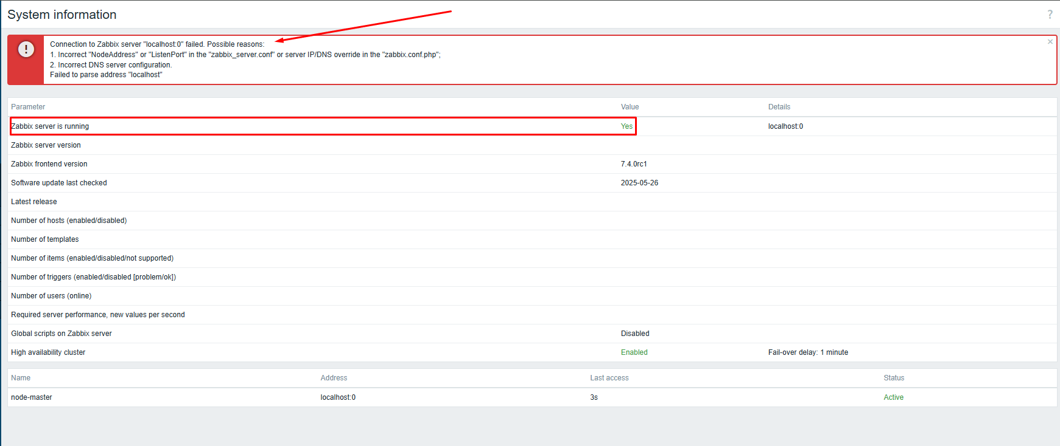The height and width of the screenshot is (446, 1060).
Task: Select the 'Failed to parse address' line
Action: (x=106, y=75)
